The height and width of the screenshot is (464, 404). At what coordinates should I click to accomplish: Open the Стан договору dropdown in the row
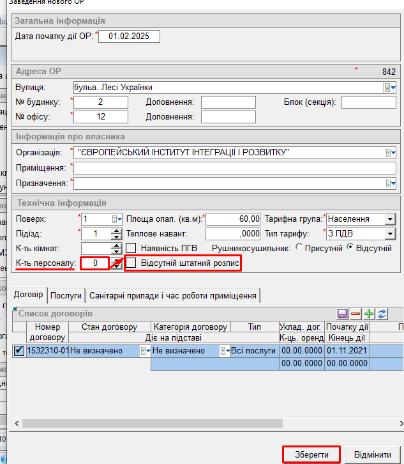[x=146, y=351]
